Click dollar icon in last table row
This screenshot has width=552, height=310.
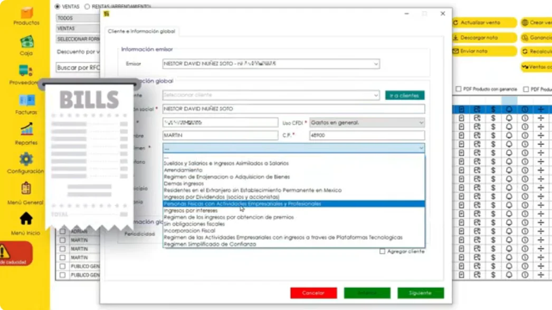point(493,275)
